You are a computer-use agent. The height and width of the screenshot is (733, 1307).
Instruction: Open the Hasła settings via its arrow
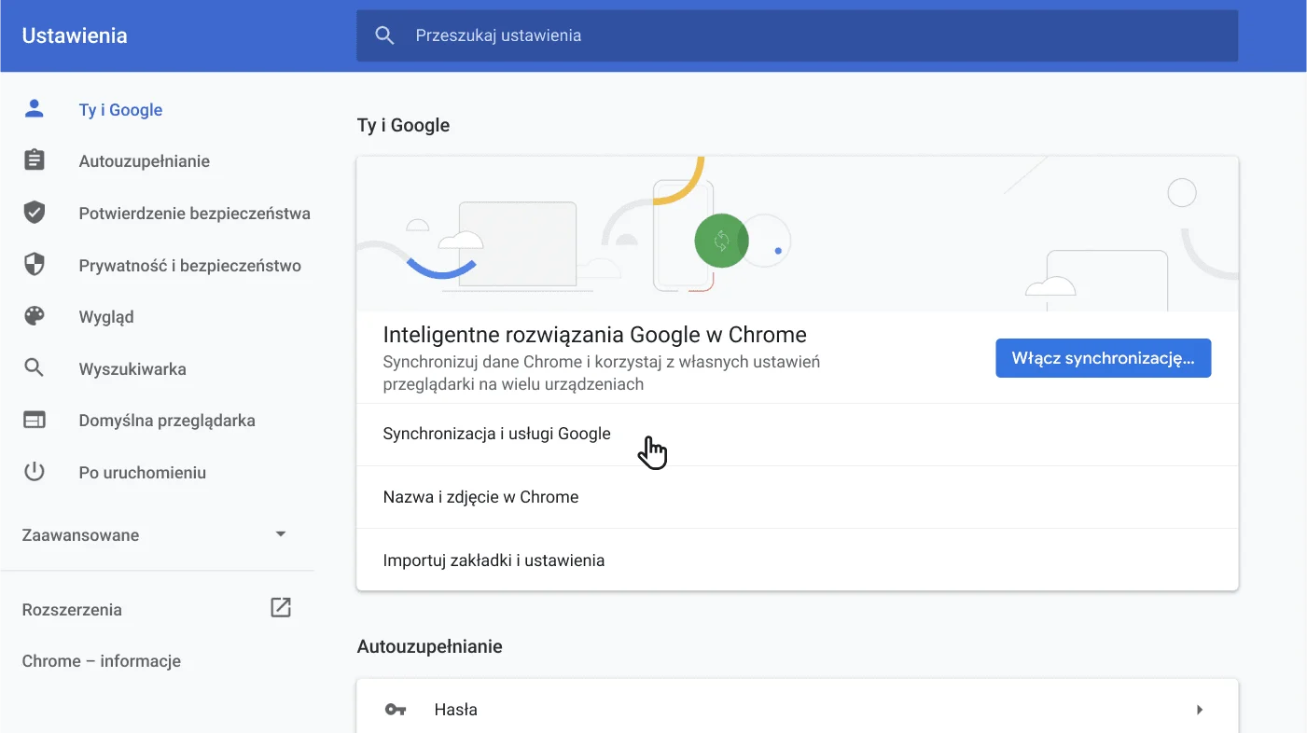pos(1200,709)
